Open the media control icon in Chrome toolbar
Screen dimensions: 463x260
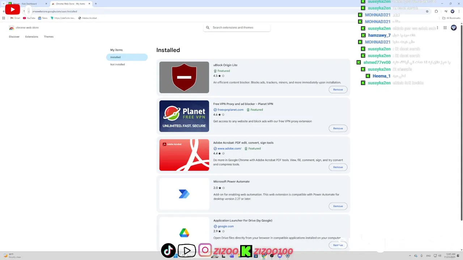pyautogui.click(x=445, y=11)
